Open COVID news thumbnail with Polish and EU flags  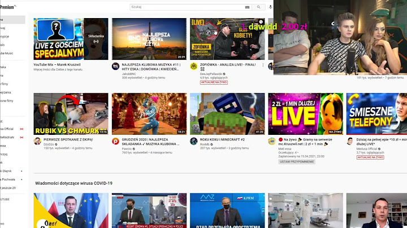[71, 211]
